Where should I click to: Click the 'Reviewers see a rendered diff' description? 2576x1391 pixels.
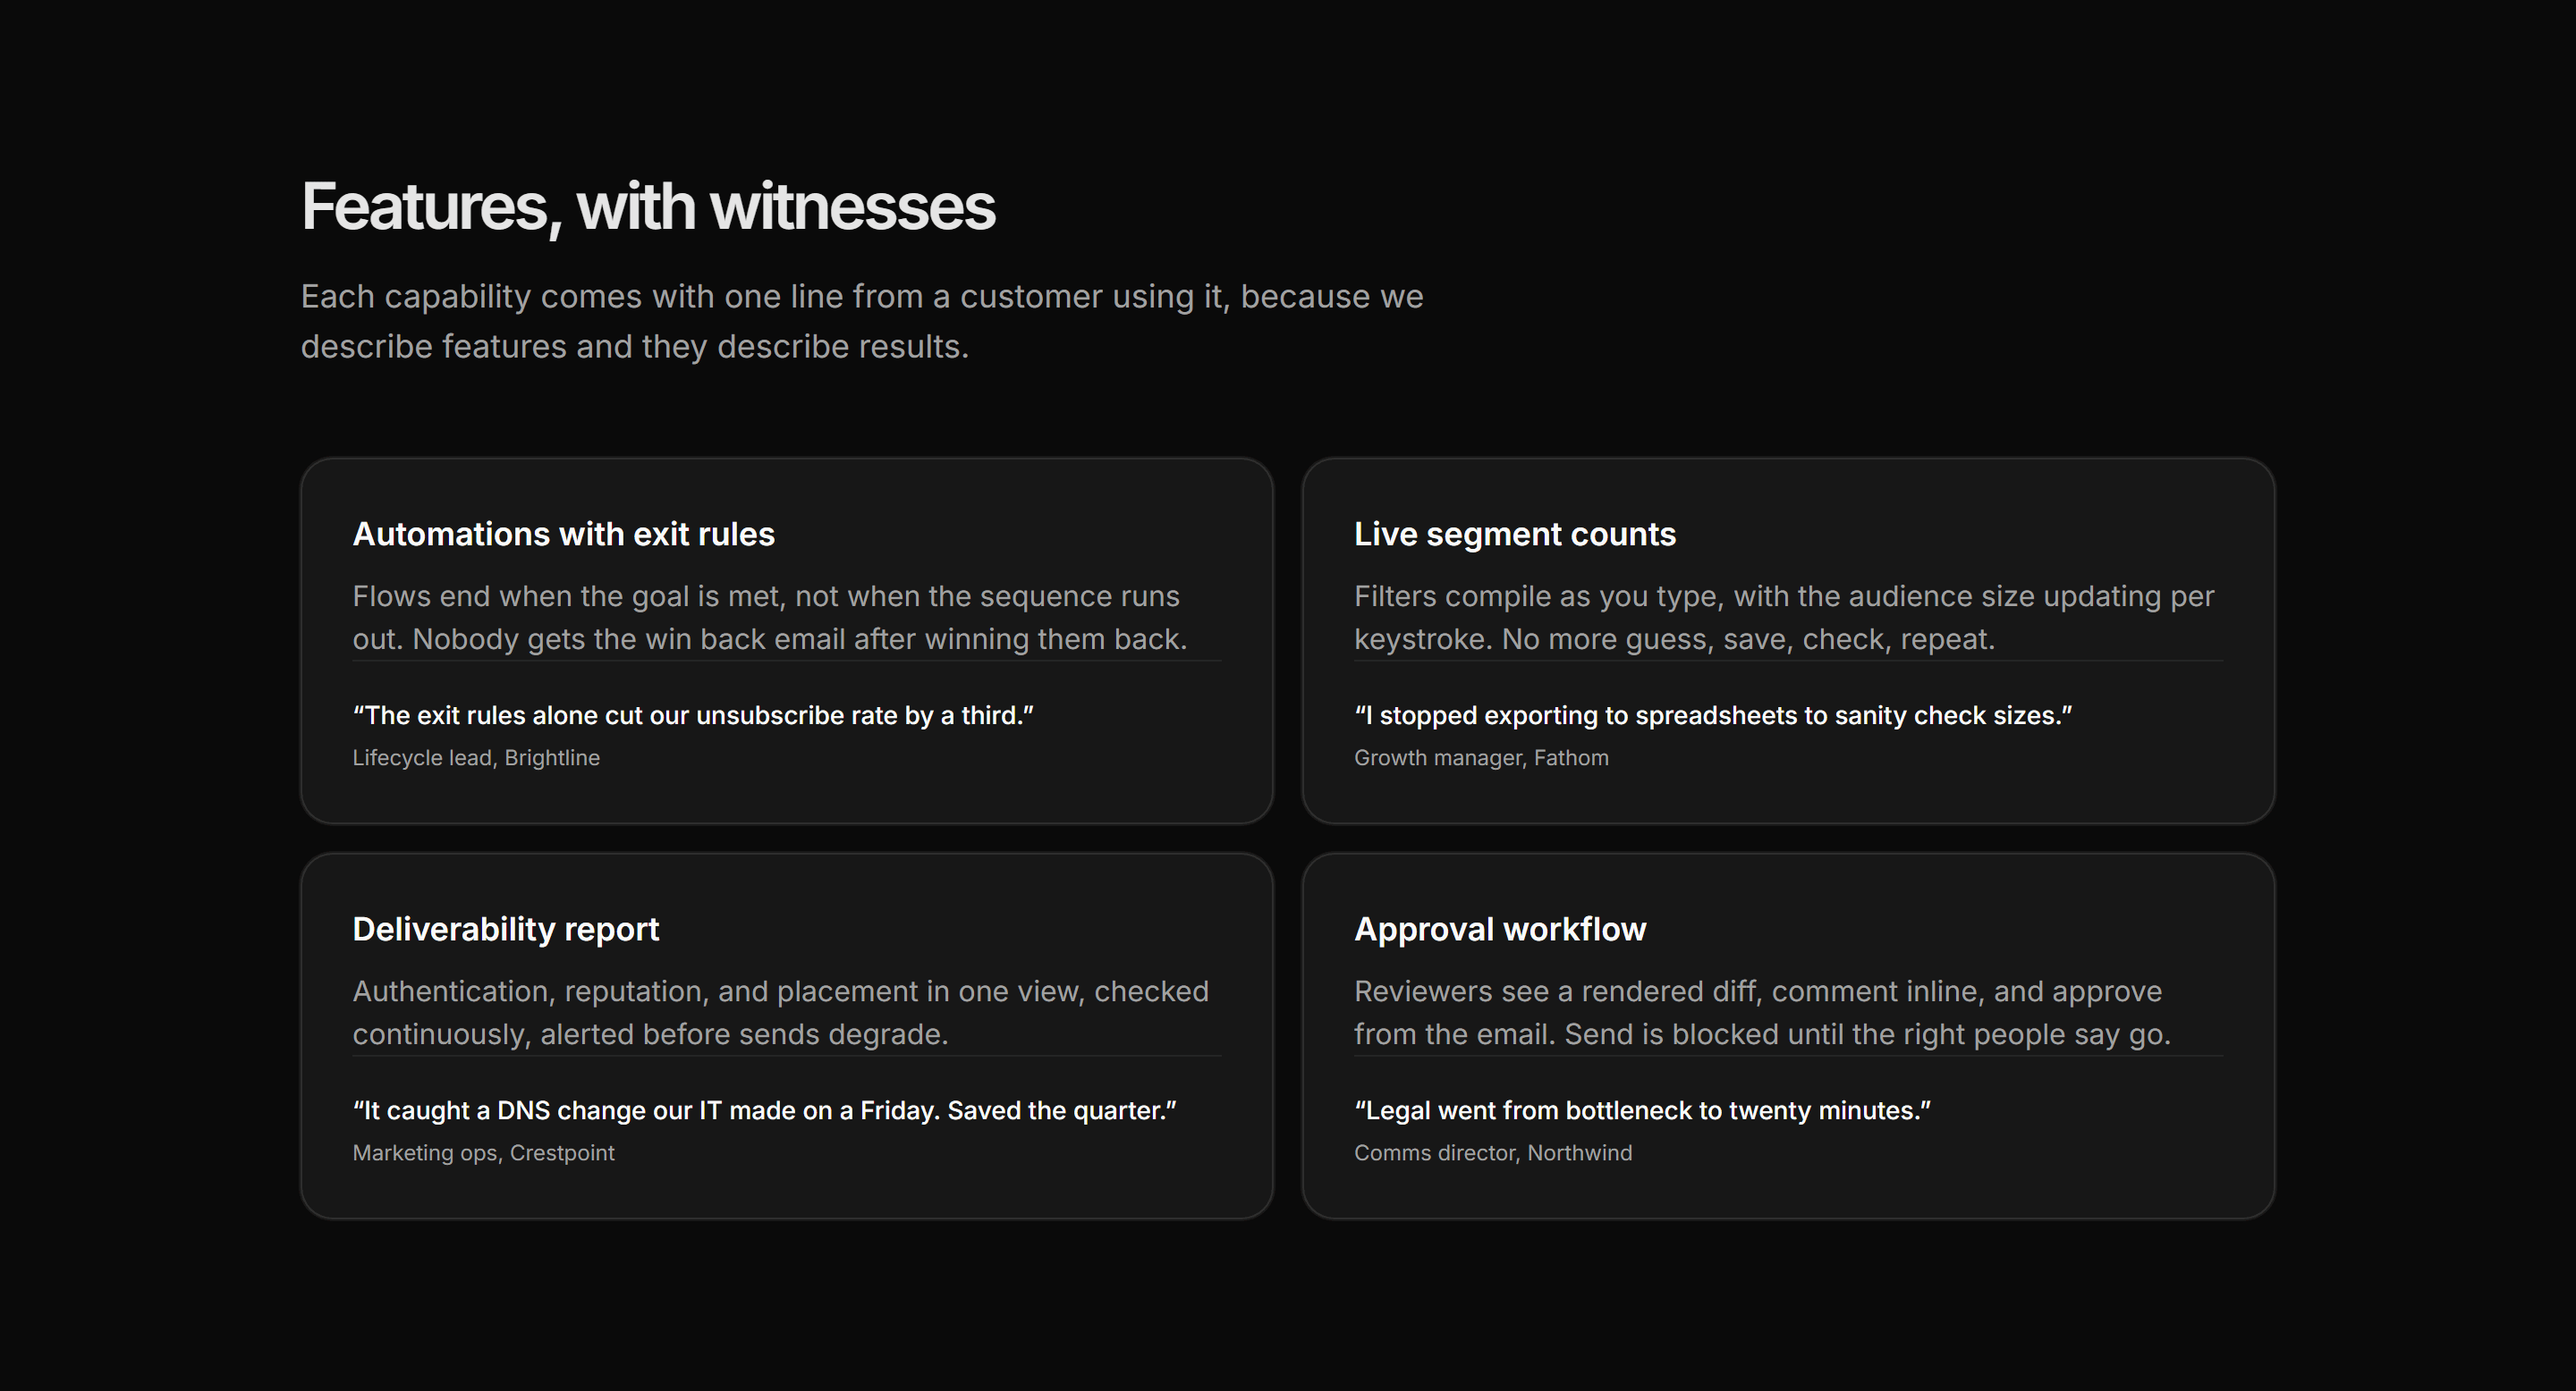click(x=1762, y=1012)
